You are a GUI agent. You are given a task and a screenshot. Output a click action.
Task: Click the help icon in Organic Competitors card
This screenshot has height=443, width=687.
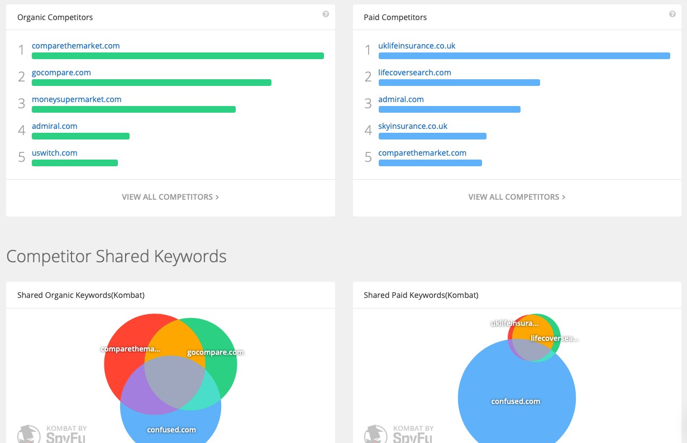[326, 15]
